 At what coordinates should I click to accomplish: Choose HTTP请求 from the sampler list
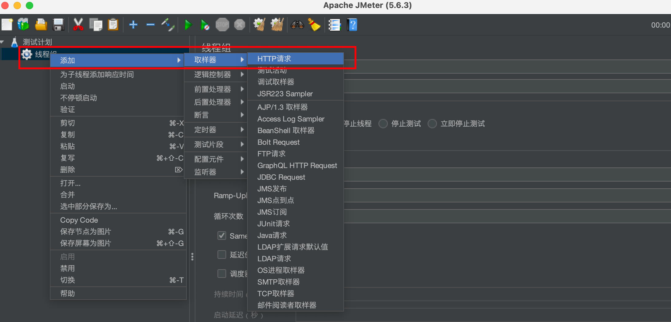(x=296, y=59)
